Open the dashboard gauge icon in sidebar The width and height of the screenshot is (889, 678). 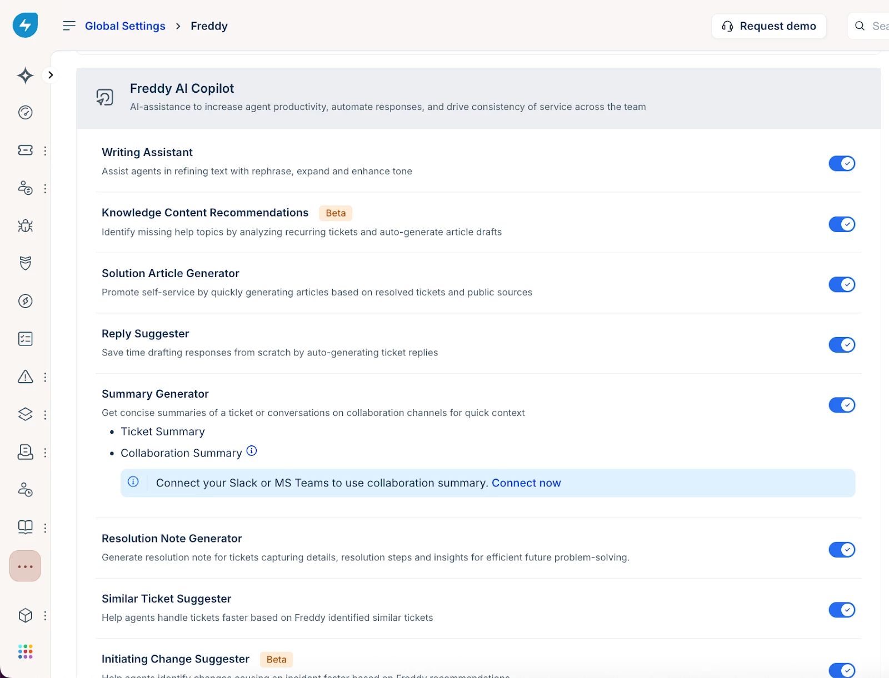25,113
